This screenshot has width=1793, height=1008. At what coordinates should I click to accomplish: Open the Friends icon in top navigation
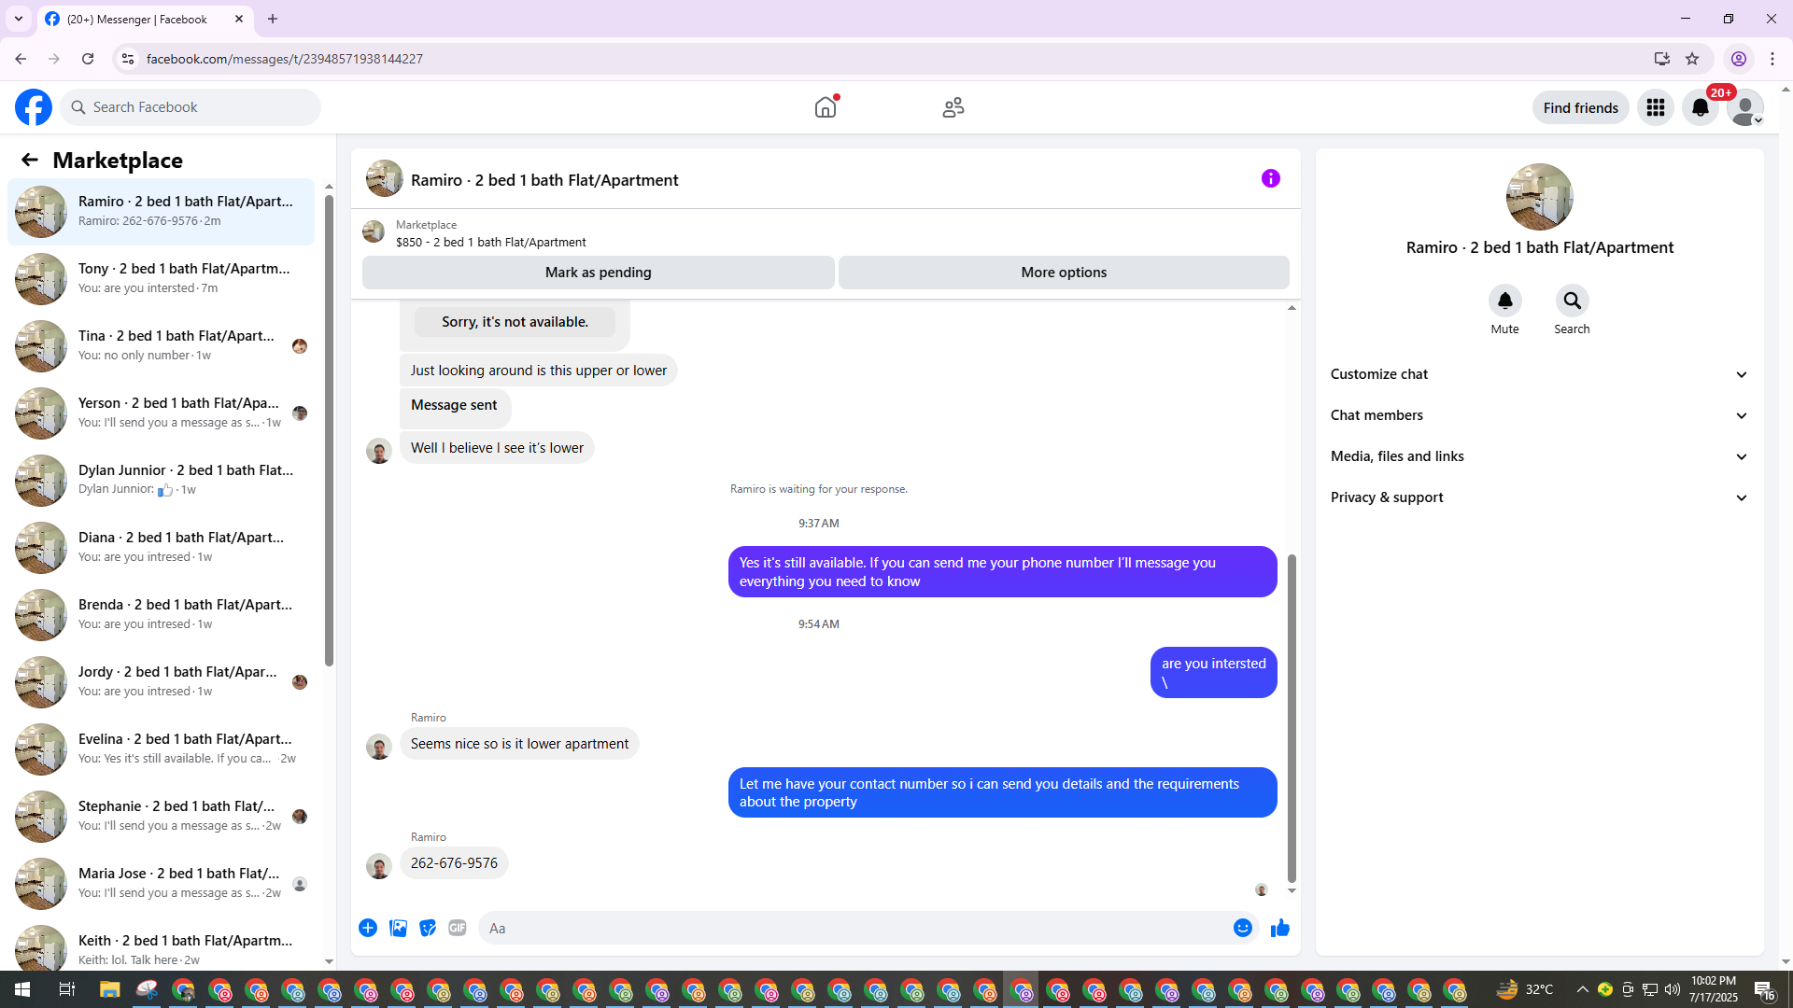pyautogui.click(x=953, y=107)
